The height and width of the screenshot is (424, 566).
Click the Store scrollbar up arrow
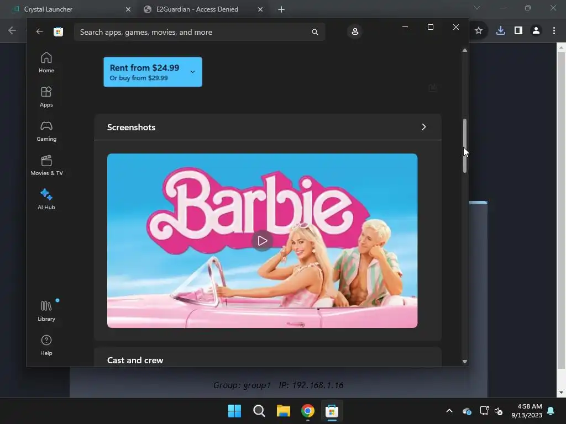pyautogui.click(x=464, y=50)
